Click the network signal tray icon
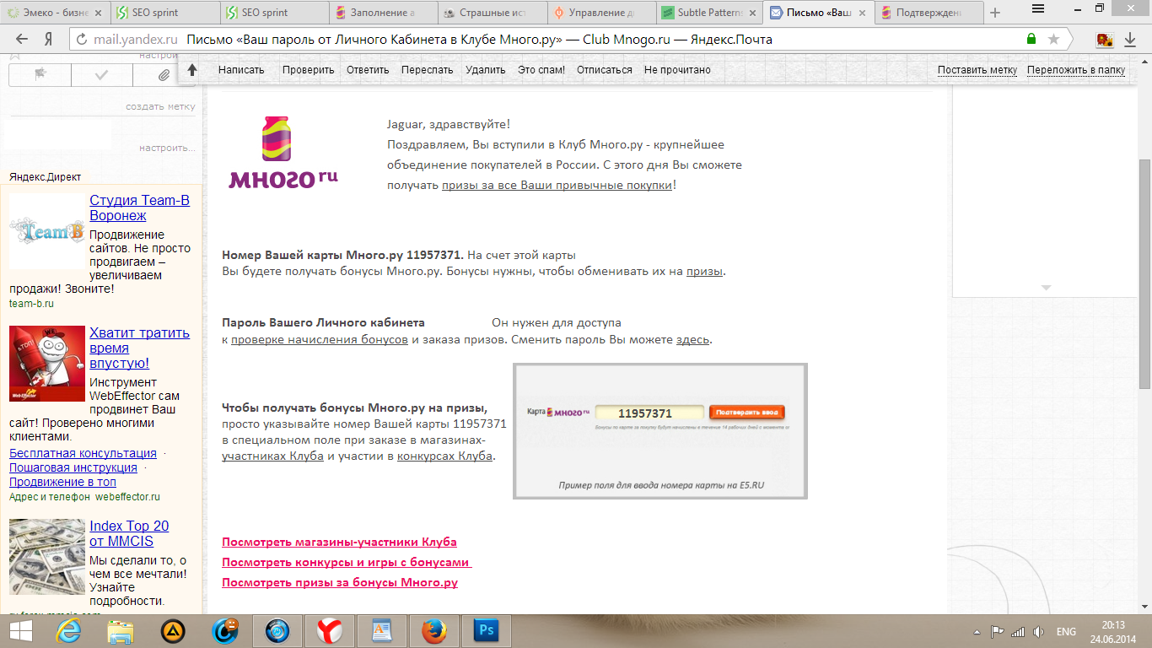The width and height of the screenshot is (1152, 648). click(1017, 632)
